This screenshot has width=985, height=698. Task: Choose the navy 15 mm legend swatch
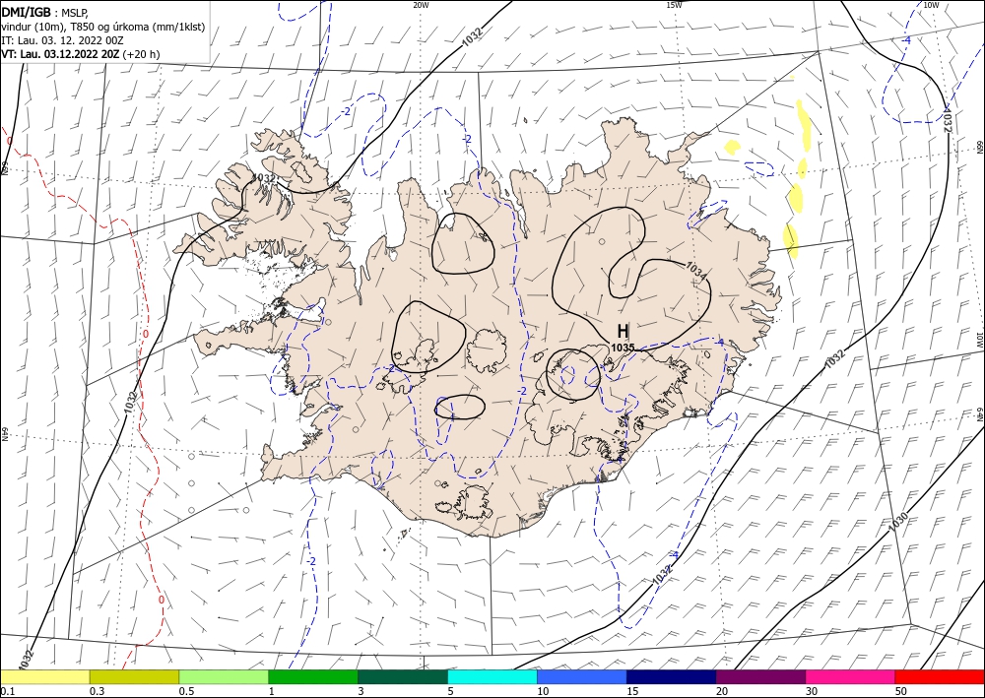pyautogui.click(x=672, y=676)
